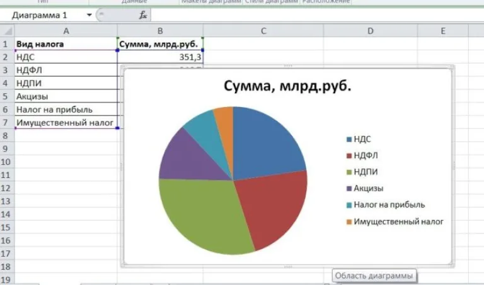484x285 pixels.
Task: Select row 15 header
Action: coord(6,227)
